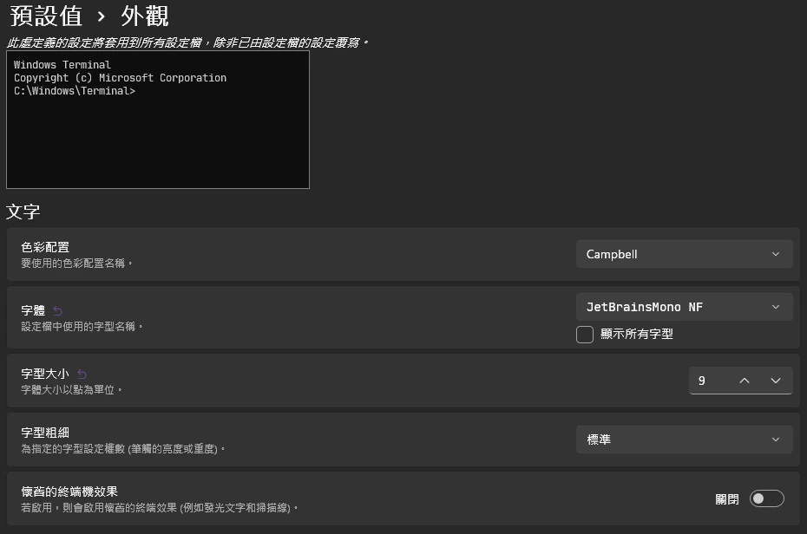Go back to 預設值 in breadcrumb
The width and height of the screenshot is (807, 534).
(x=45, y=16)
